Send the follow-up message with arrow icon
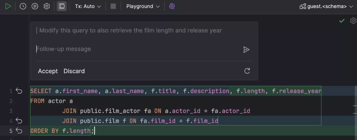The height and width of the screenshot is (140, 357). click(x=246, y=50)
